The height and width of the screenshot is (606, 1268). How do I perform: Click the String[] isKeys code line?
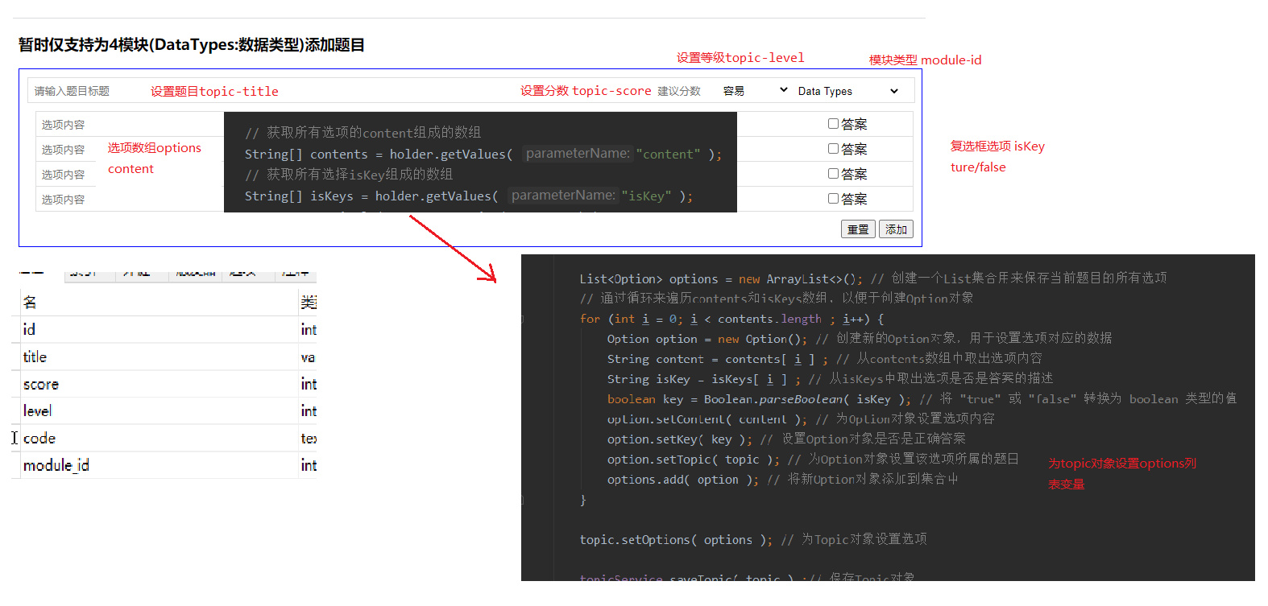pyautogui.click(x=469, y=196)
